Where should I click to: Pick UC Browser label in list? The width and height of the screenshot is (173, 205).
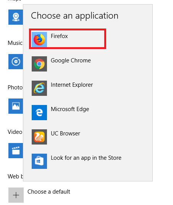pos(65,133)
